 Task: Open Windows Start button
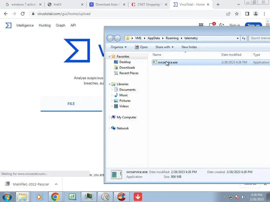(x=7, y=197)
